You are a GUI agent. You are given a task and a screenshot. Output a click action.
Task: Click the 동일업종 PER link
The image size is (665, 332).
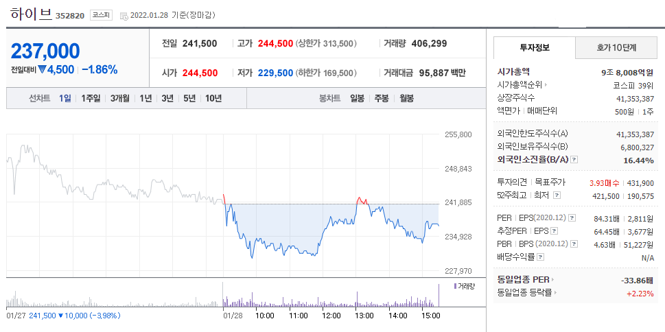pos(523,280)
